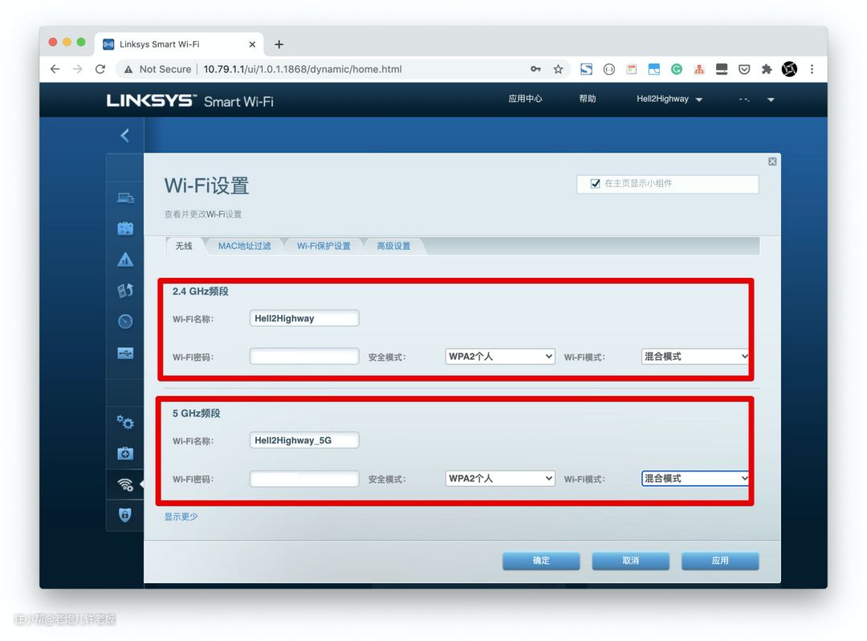
Task: Open Connectivity settings gear icon
Action: click(125, 422)
